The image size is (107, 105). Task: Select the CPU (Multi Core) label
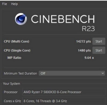coord(17,42)
